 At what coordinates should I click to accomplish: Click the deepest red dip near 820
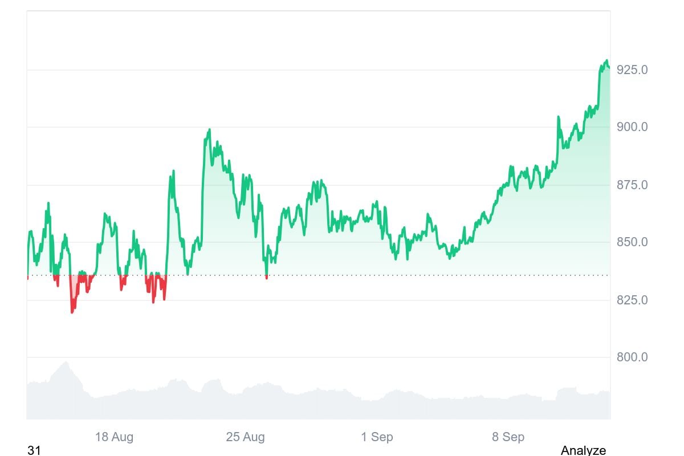pos(72,311)
